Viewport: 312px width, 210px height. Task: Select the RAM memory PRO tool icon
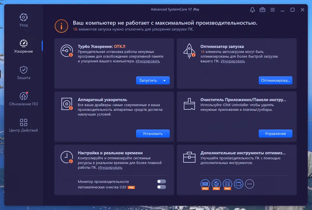(205, 184)
